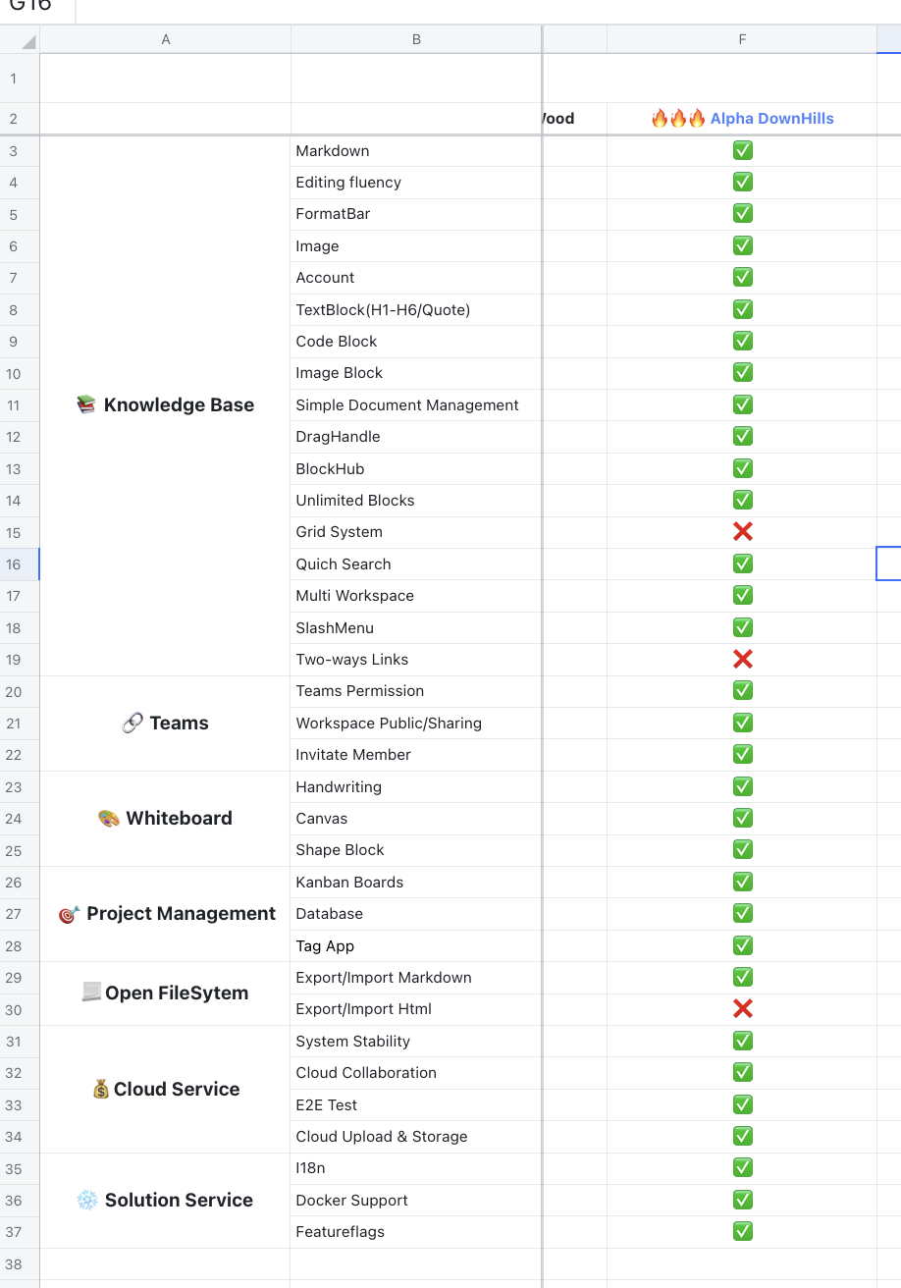Click the Cloud Collaboration row checkmark
Viewport: 901px width, 1288px height.
tap(743, 1072)
